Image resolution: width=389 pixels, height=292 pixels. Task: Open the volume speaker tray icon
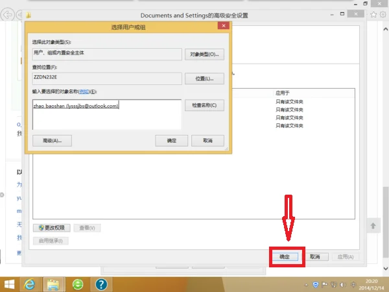point(343,285)
